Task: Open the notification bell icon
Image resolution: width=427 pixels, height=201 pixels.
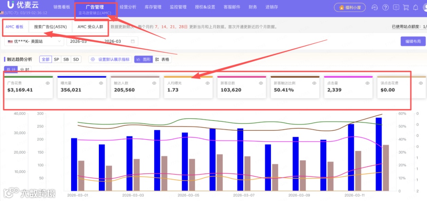Action: [415, 8]
